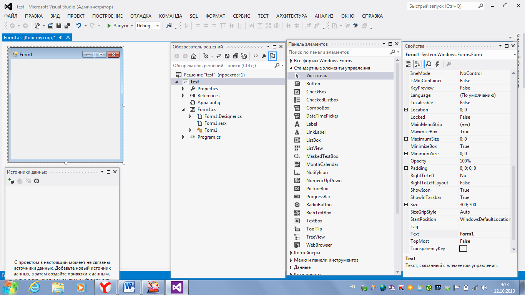Click Properties wrench icon in Solution Explorer
The image size is (525, 295).
(x=264, y=56)
